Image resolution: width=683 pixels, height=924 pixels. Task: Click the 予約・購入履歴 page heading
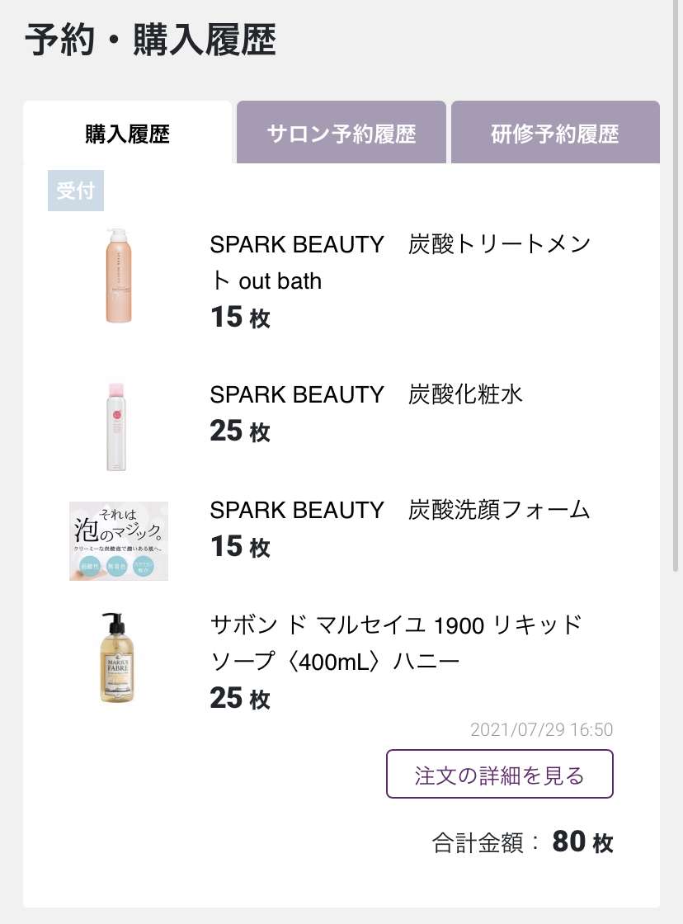pos(150,40)
